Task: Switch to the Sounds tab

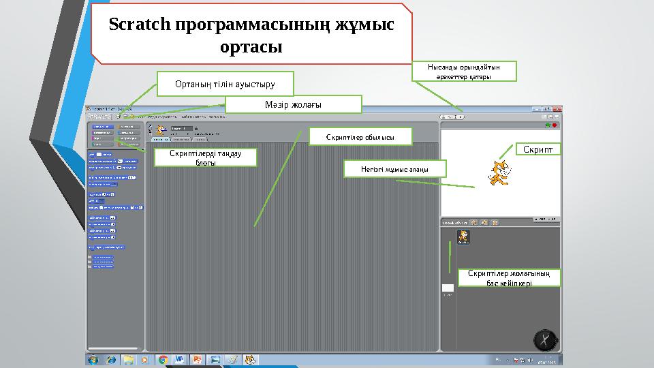Action: pyautogui.click(x=200, y=139)
